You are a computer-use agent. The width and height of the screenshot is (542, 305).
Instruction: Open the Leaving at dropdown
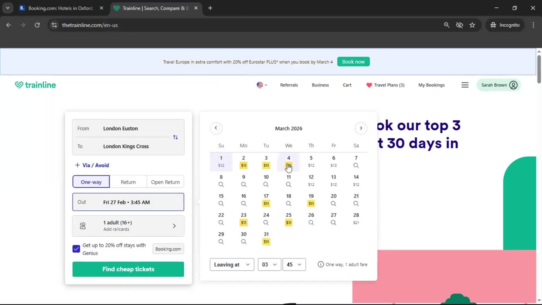[231, 264]
